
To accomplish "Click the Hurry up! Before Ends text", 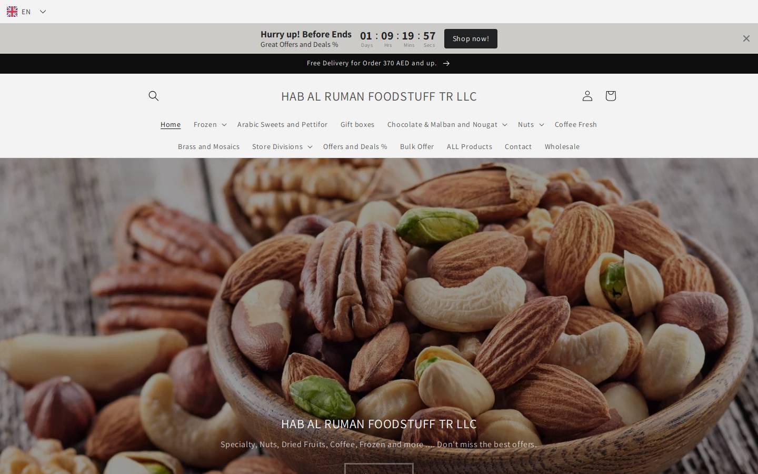I will tap(306, 34).
